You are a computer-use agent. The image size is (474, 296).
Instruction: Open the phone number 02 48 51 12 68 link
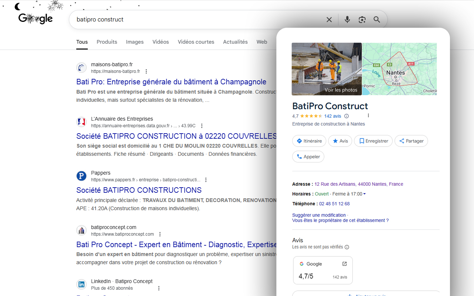point(334,203)
